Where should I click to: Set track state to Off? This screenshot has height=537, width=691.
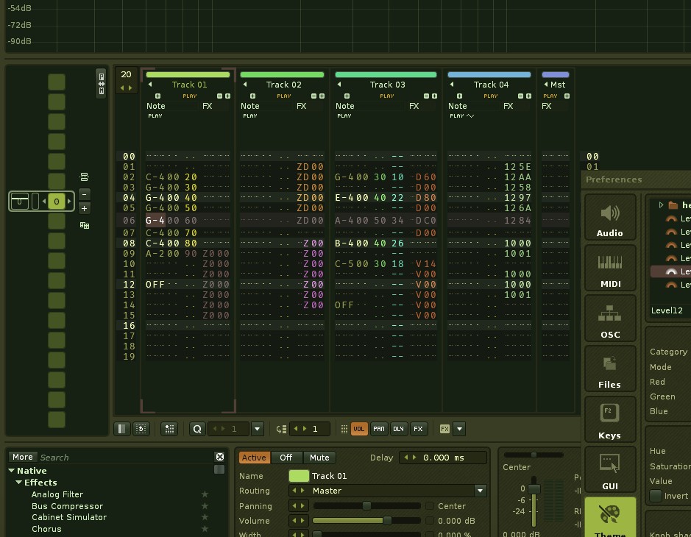(286, 458)
